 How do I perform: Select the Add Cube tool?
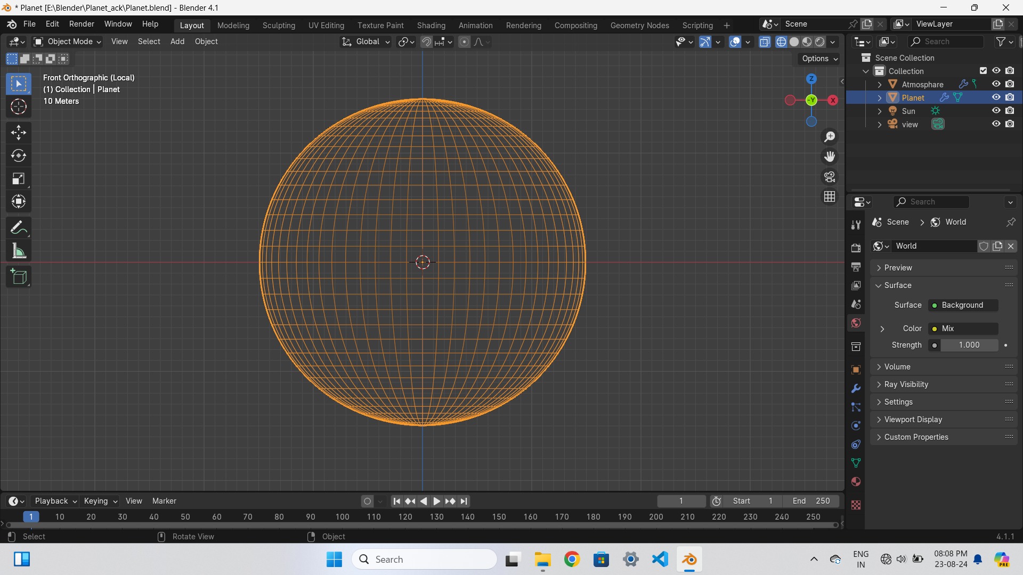click(19, 277)
